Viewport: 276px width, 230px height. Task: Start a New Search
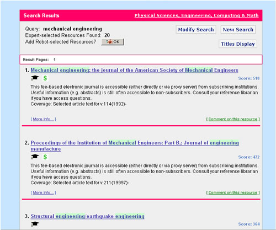238,30
